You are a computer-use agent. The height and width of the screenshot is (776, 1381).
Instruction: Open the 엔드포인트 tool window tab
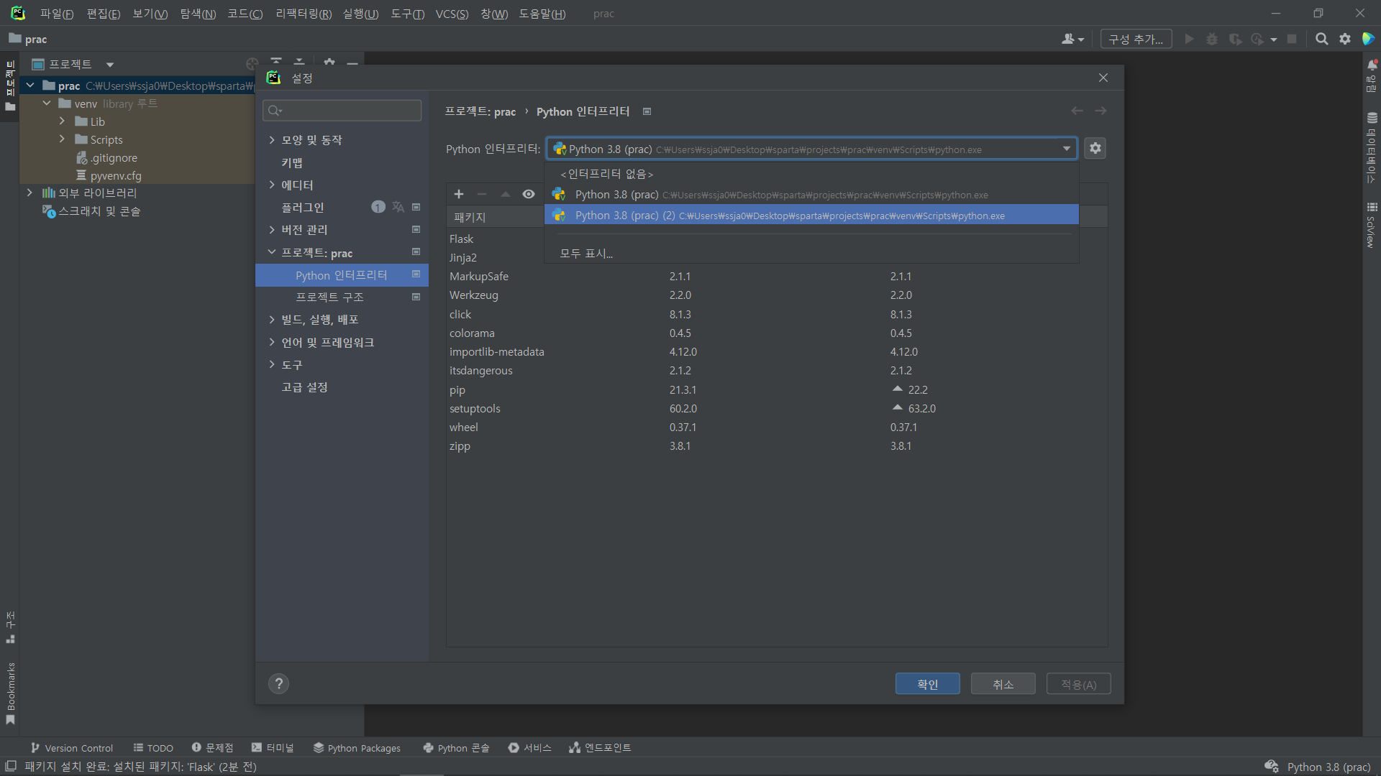coord(599,748)
